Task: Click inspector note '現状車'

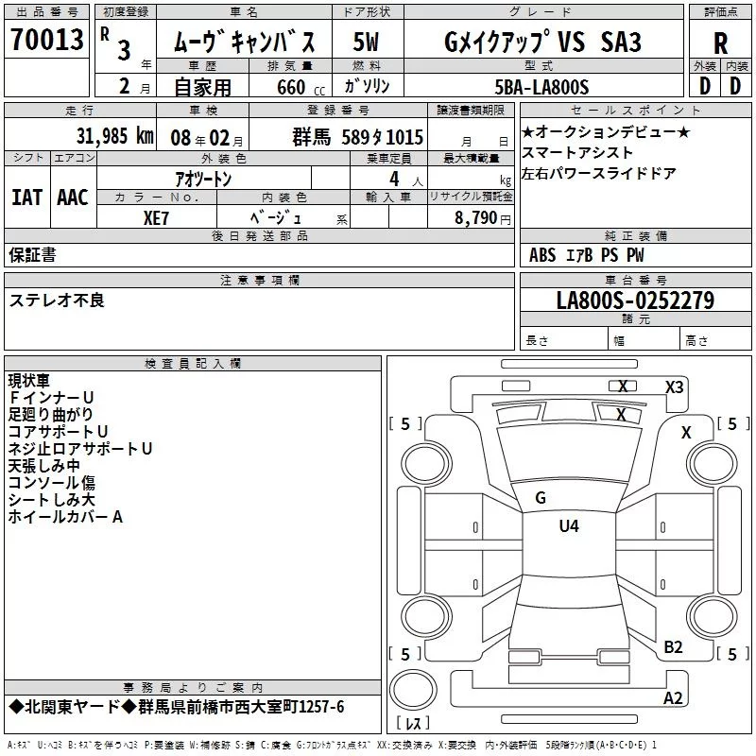Action: (29, 381)
